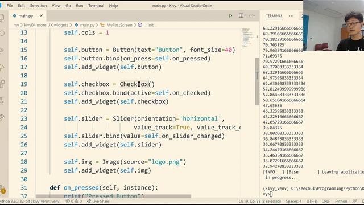Click active=self.on_checked on line 20
Viewport: 364px width, 205px height.
pyautogui.click(x=168, y=93)
